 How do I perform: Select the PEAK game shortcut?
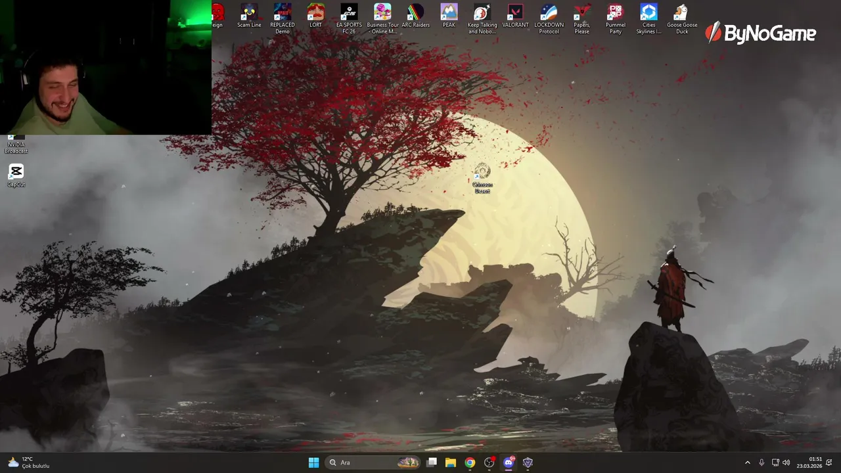[449, 16]
